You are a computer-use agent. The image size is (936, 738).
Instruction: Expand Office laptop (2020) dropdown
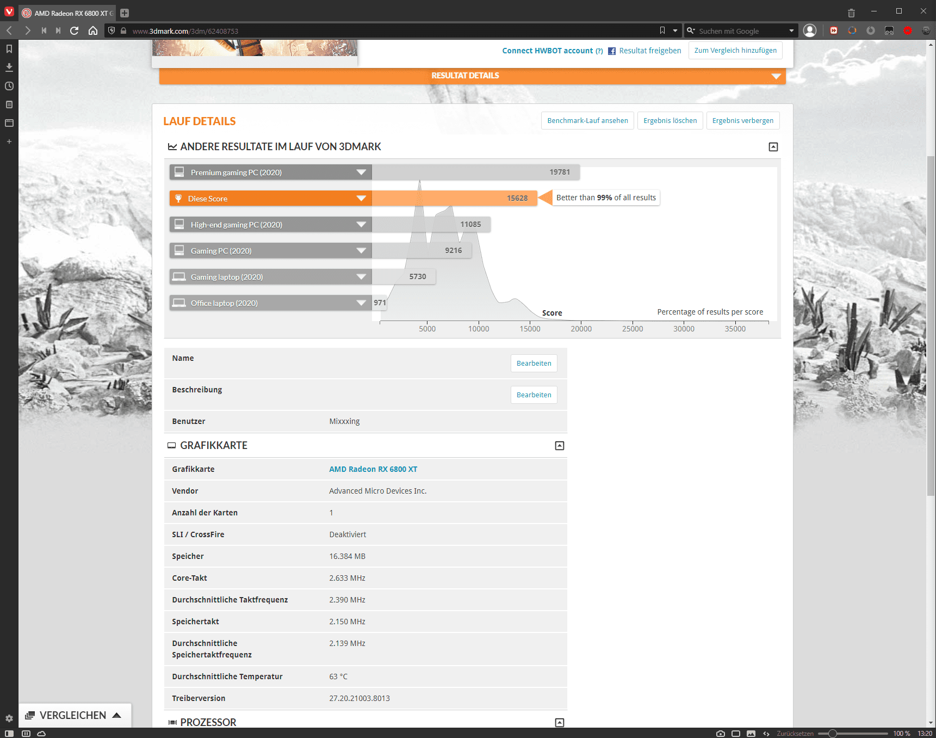(361, 303)
